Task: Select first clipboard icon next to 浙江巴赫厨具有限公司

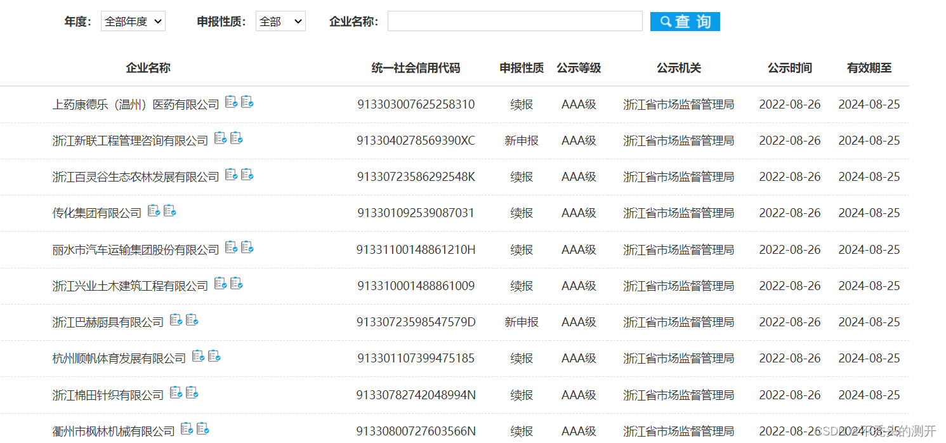Action: click(176, 319)
